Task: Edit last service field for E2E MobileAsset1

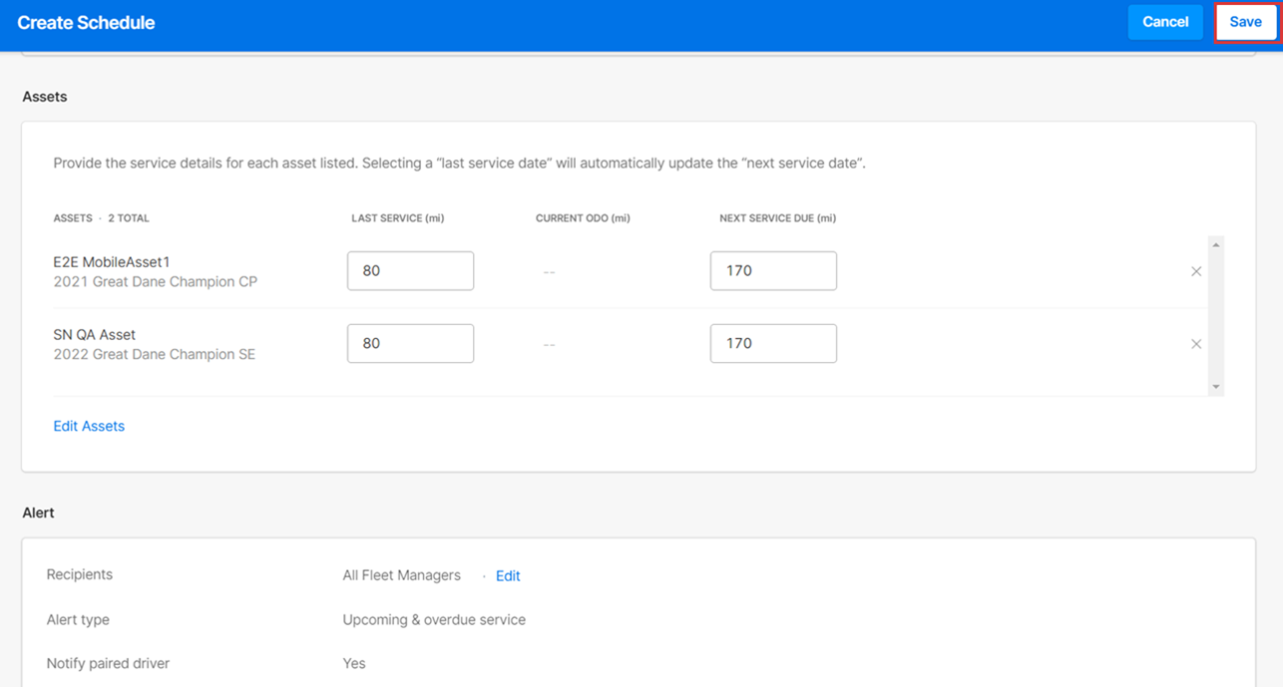Action: (410, 271)
